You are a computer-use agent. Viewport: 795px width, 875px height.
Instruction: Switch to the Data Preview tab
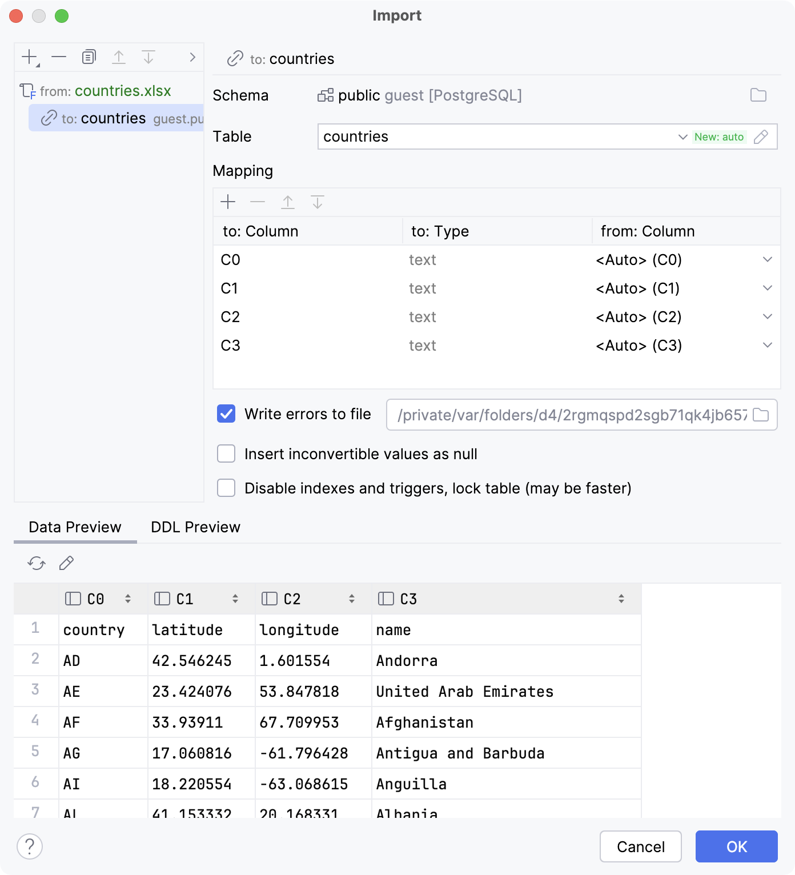tap(74, 527)
